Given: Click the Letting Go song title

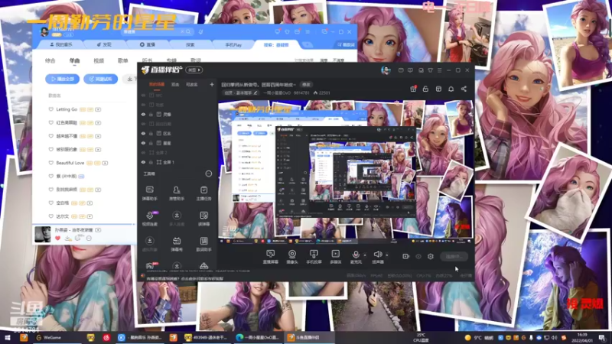Looking at the screenshot, I should click(x=67, y=109).
